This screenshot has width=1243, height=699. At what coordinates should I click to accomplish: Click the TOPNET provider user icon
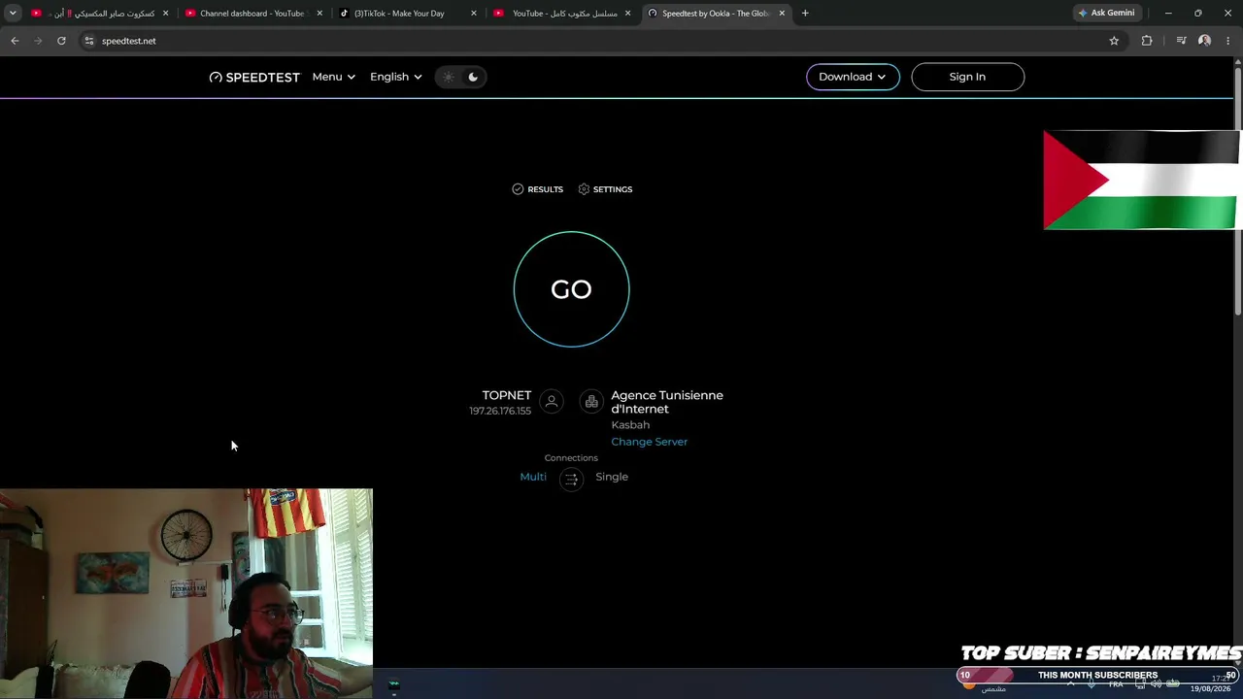pyautogui.click(x=551, y=401)
